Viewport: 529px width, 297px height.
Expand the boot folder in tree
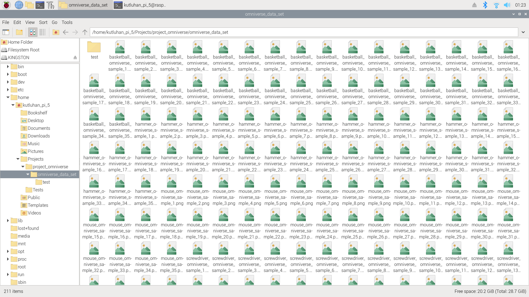tap(8, 74)
